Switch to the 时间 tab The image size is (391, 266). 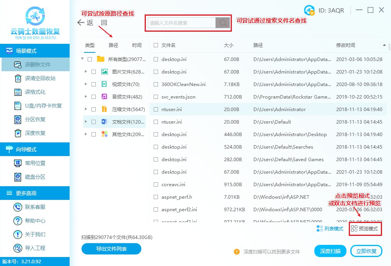[136, 45]
